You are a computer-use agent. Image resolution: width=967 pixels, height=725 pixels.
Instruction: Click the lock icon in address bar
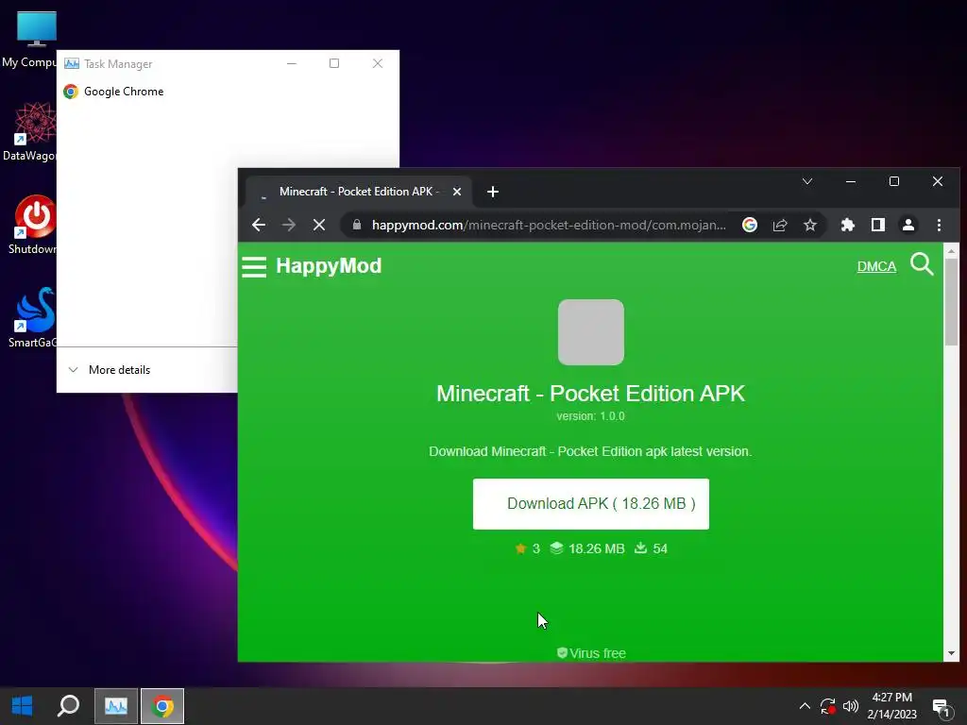pos(356,225)
